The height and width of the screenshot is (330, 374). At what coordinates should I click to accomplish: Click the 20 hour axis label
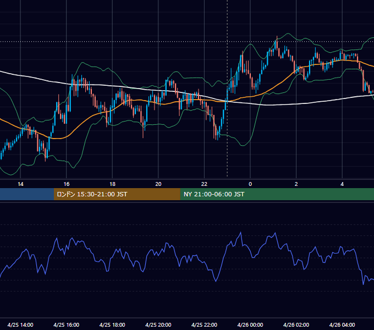(x=158, y=184)
